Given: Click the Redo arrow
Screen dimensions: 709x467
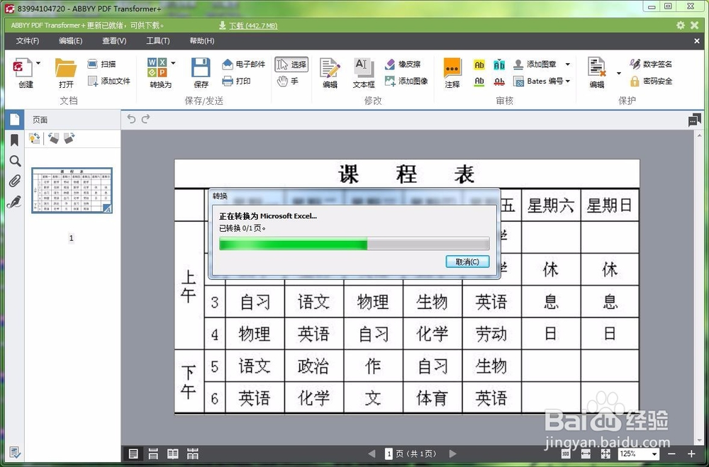Looking at the screenshot, I should [145, 119].
